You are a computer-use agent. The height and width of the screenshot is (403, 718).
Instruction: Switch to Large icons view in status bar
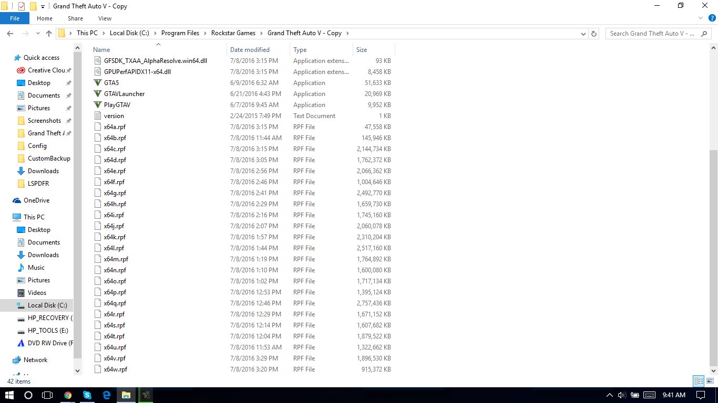(x=710, y=381)
